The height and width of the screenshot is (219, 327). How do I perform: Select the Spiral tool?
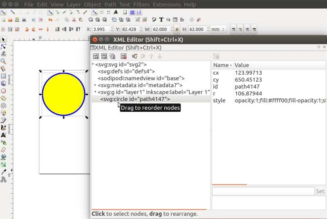pyautogui.click(x=3, y=106)
